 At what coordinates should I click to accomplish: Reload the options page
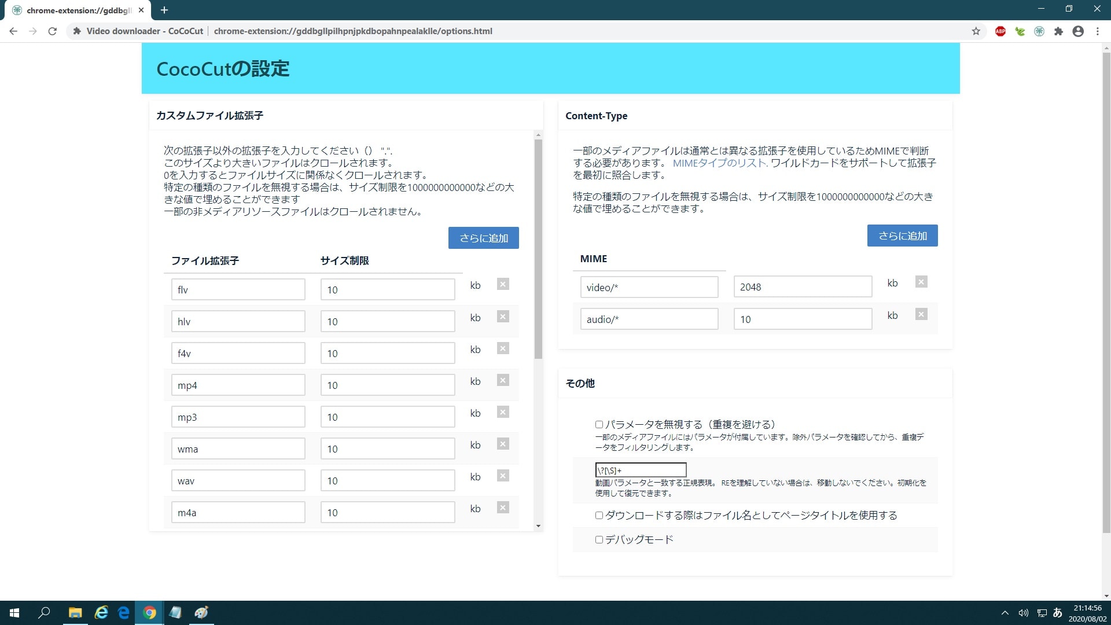52,31
